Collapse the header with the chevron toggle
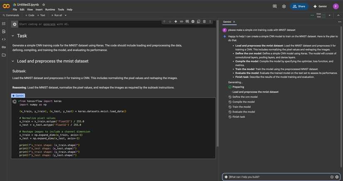343x181 pixels. (338, 15)
